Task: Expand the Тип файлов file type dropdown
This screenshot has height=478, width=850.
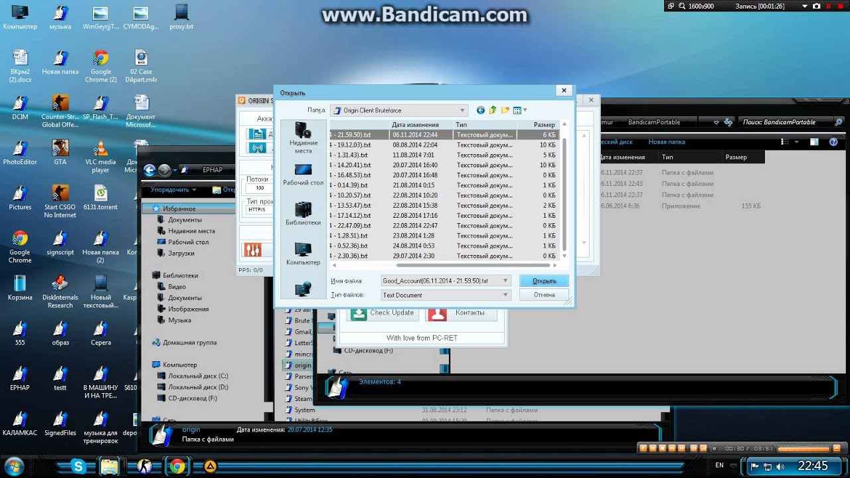Action: 506,295
